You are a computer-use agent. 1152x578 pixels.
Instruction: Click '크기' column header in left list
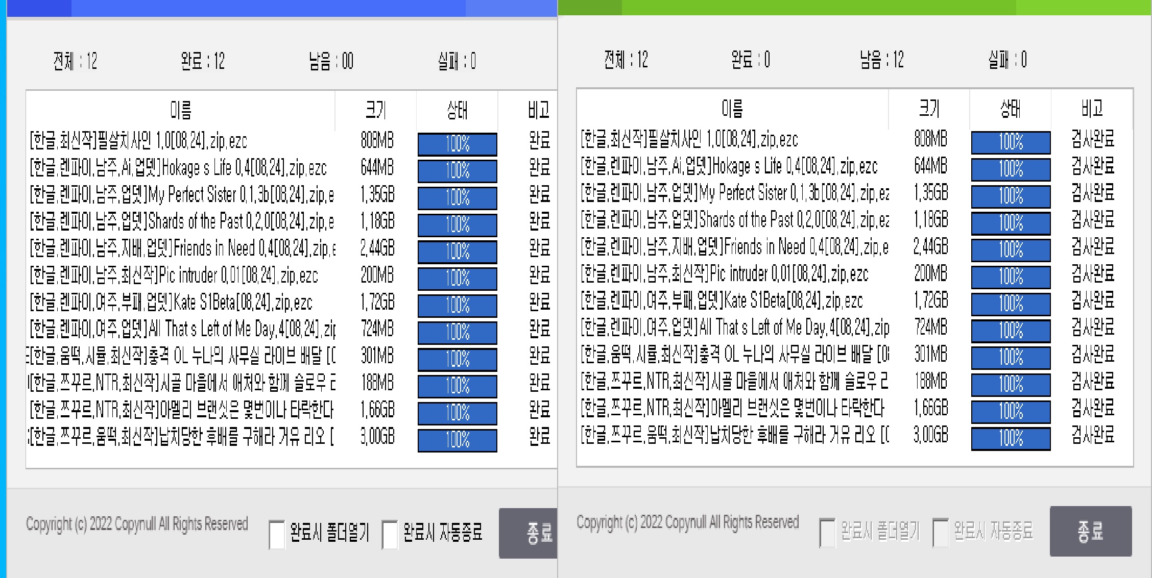376,110
